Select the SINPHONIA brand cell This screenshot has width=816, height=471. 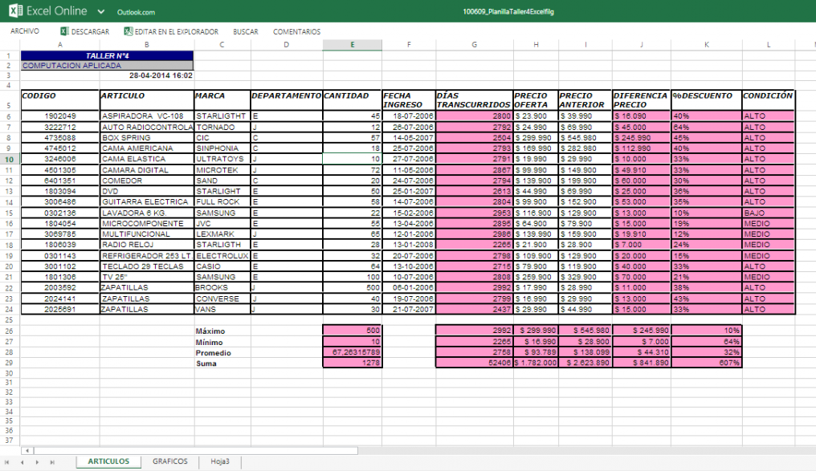point(222,148)
